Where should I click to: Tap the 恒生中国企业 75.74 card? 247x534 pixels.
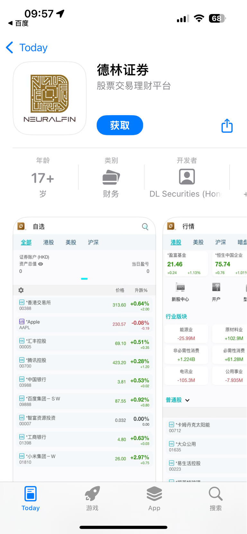(230, 264)
